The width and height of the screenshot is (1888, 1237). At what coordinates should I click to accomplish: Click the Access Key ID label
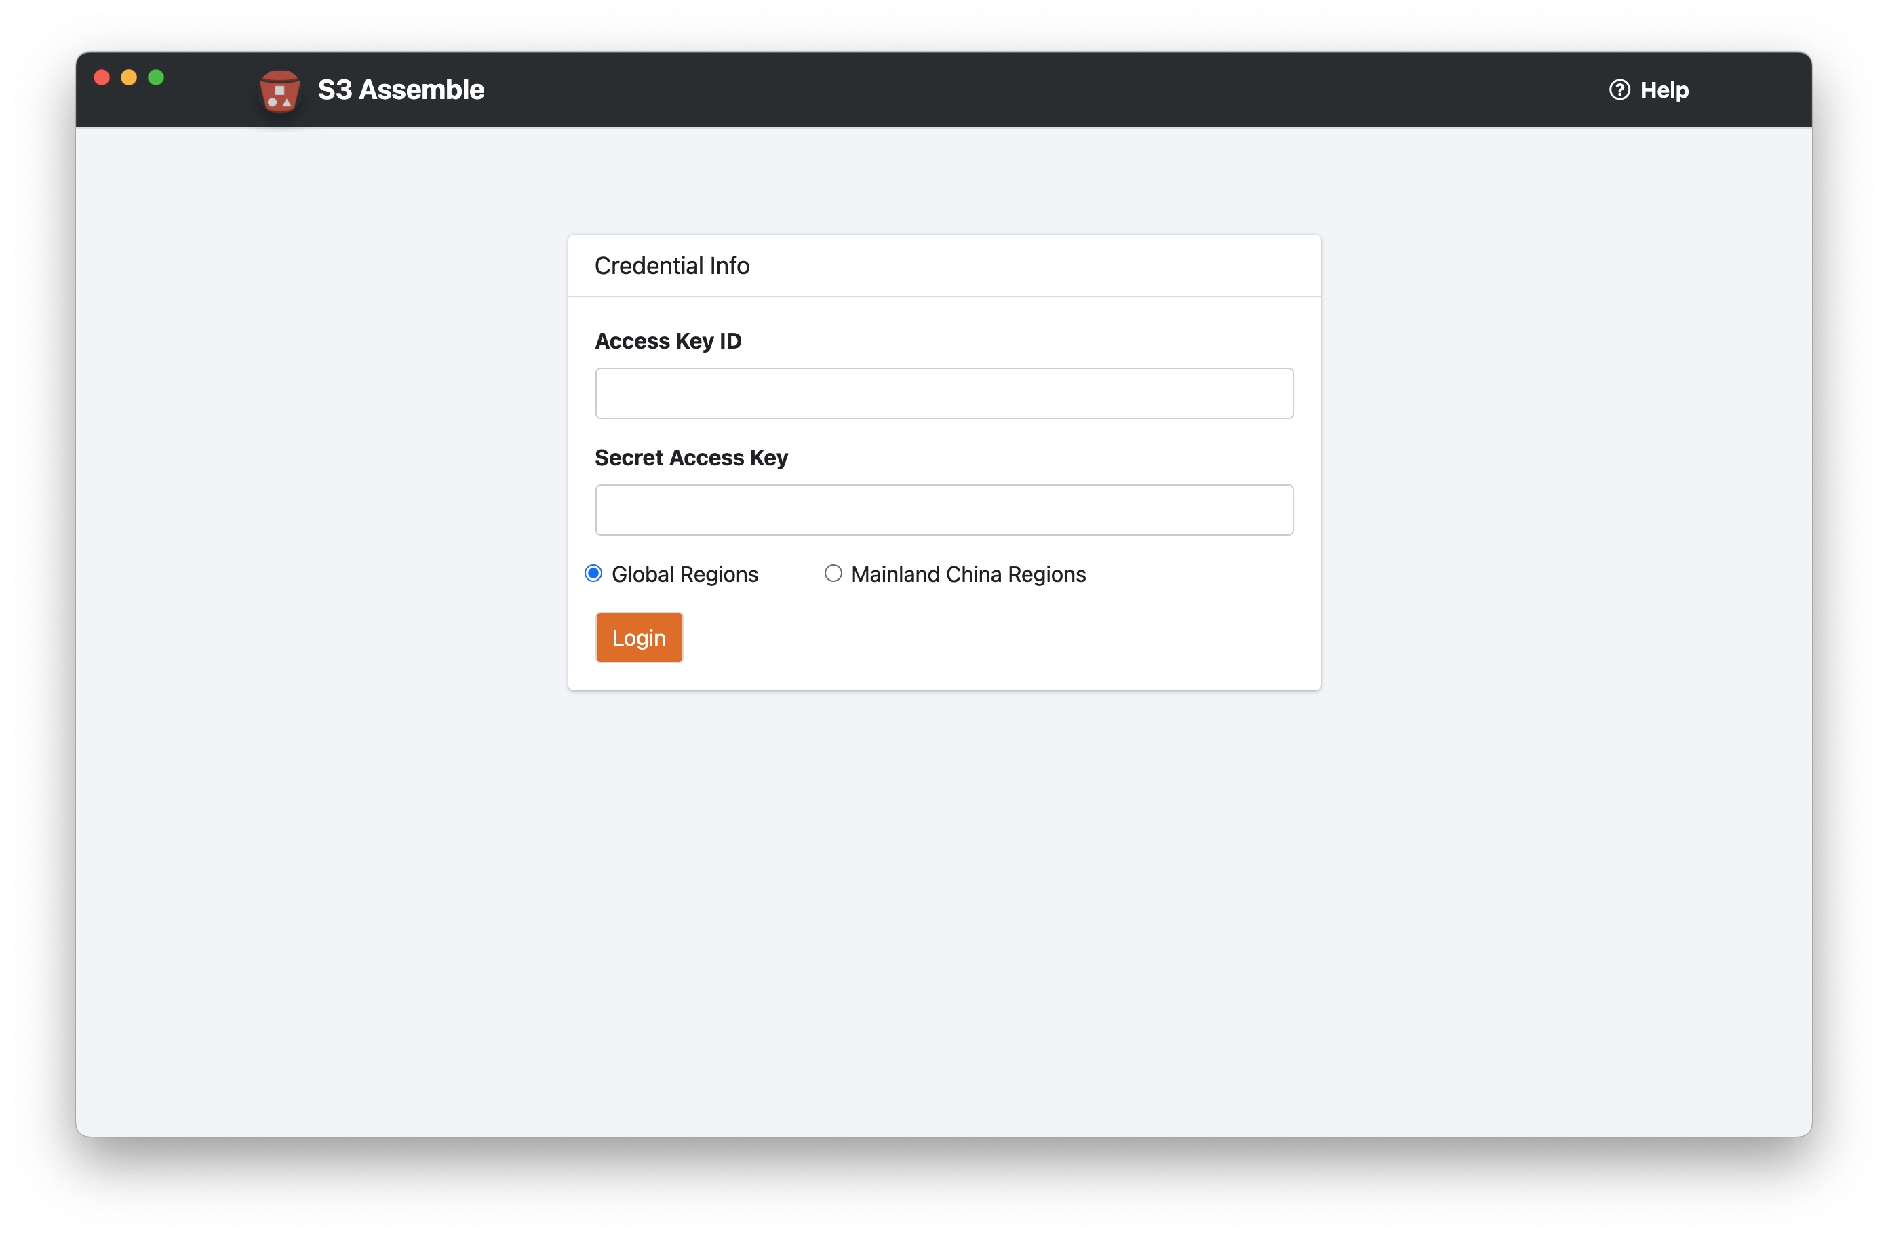point(667,340)
